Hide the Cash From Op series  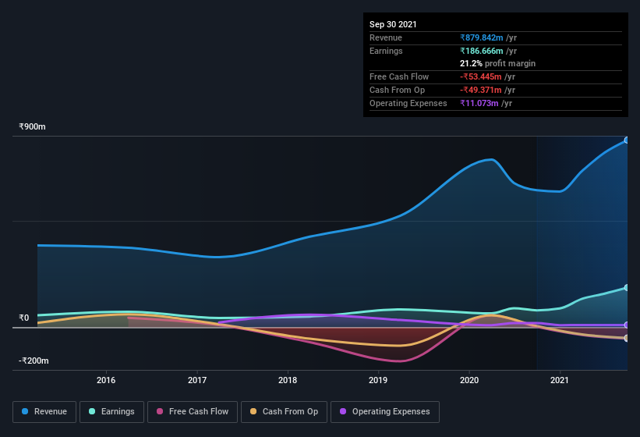(x=284, y=412)
